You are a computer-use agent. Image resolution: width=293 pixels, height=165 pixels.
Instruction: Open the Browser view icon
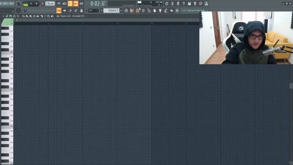click(x=149, y=11)
